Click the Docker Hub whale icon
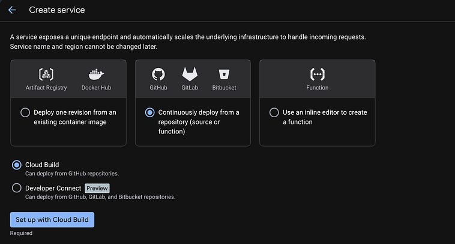 pyautogui.click(x=96, y=75)
